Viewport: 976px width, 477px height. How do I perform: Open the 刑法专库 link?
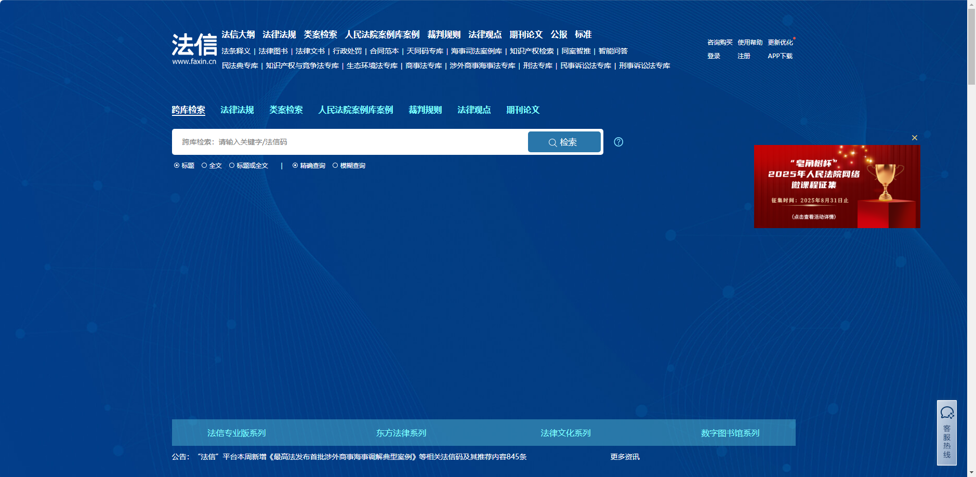pyautogui.click(x=537, y=65)
